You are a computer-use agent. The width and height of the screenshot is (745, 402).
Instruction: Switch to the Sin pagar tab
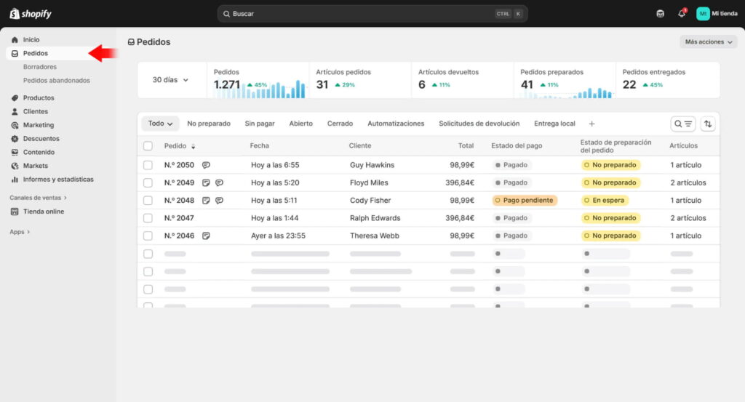click(260, 124)
